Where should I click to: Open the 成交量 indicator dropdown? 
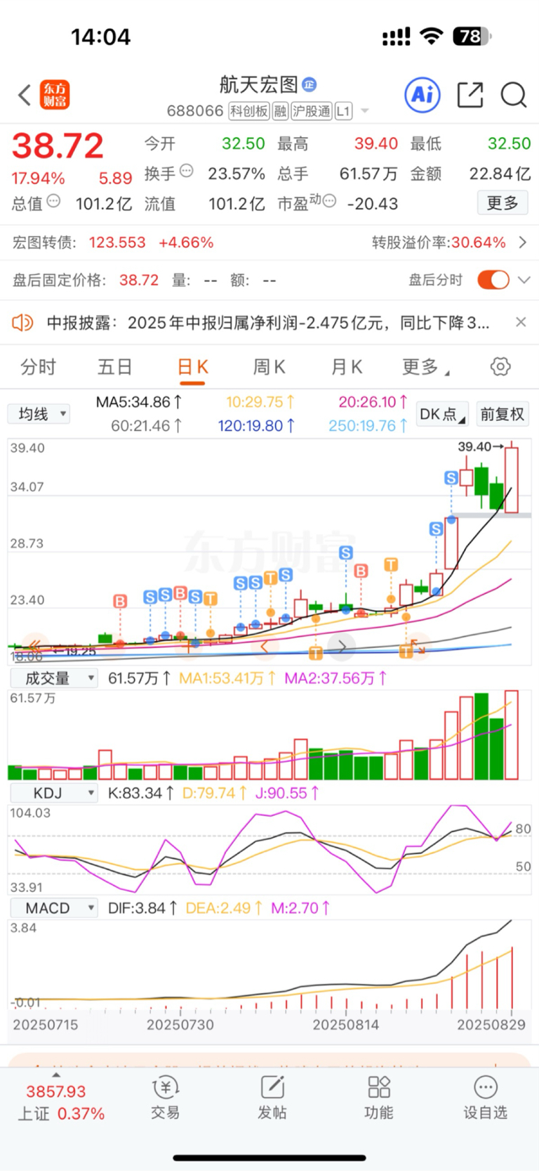pyautogui.click(x=53, y=678)
